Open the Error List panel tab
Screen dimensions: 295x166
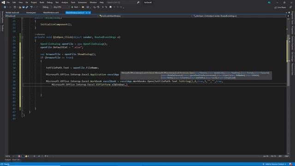[17, 160]
